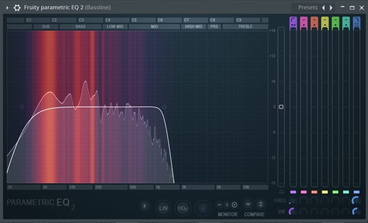Switch to the next preset with right arrow
Image resolution: width=368 pixels, height=223 pixels.
pyautogui.click(x=331, y=8)
